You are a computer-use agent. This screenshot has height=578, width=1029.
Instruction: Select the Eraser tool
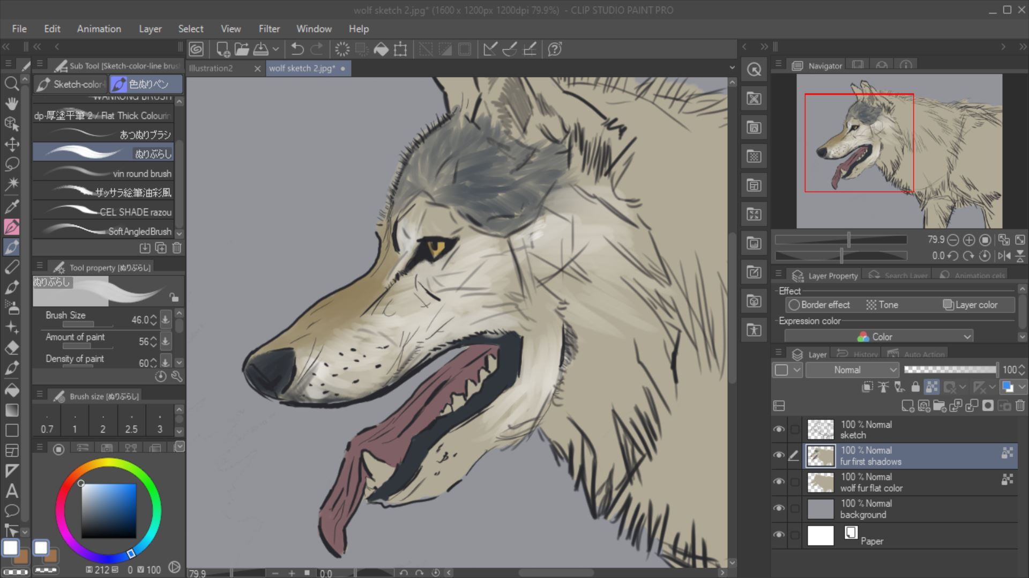pyautogui.click(x=11, y=348)
